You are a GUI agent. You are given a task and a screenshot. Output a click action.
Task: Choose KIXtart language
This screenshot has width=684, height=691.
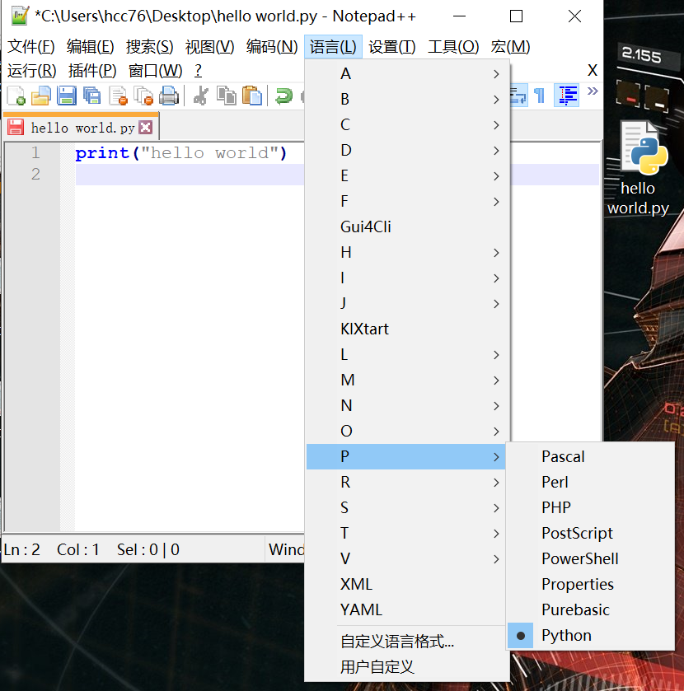[407, 329]
